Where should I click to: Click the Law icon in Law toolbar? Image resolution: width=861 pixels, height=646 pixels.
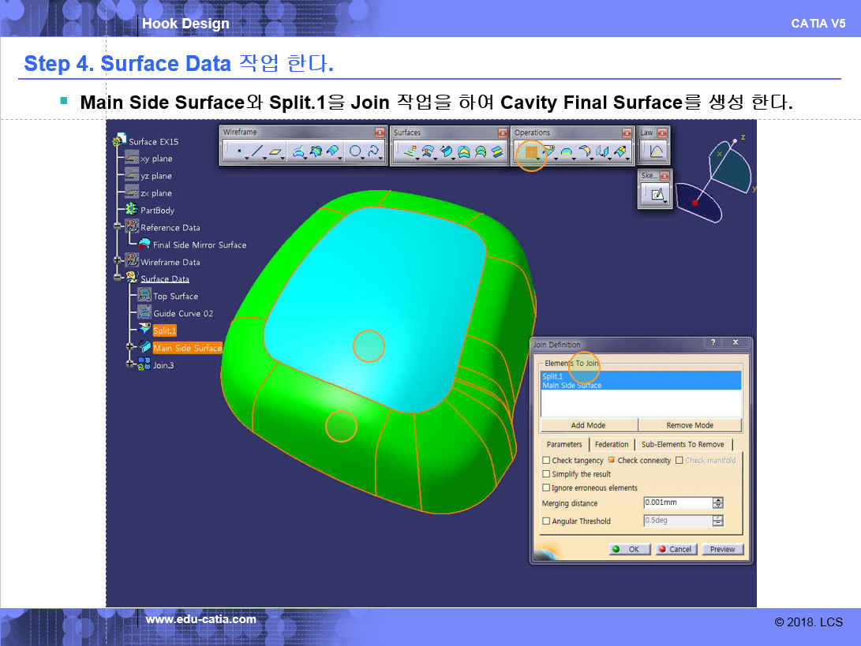pyautogui.click(x=657, y=151)
